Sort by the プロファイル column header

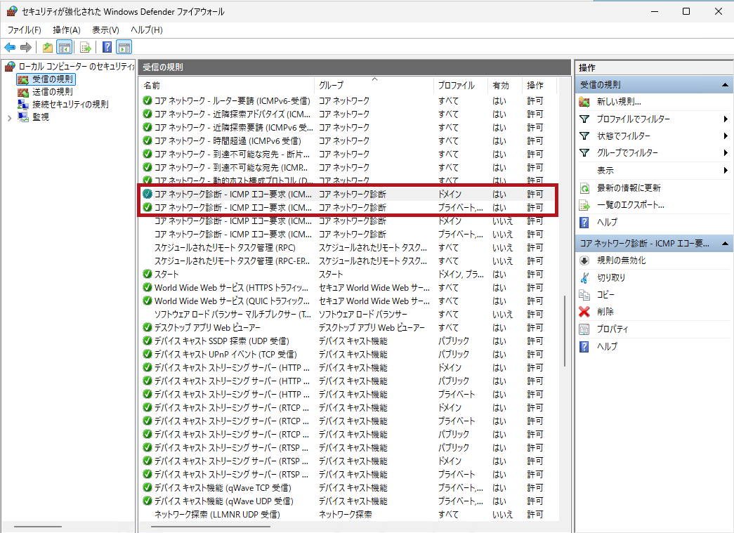coord(461,85)
